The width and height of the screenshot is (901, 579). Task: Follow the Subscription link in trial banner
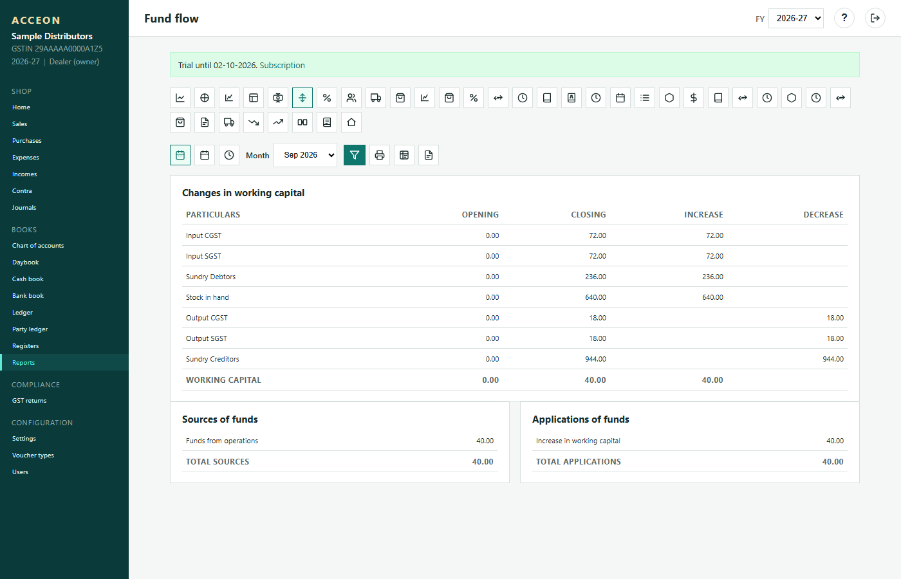(283, 66)
